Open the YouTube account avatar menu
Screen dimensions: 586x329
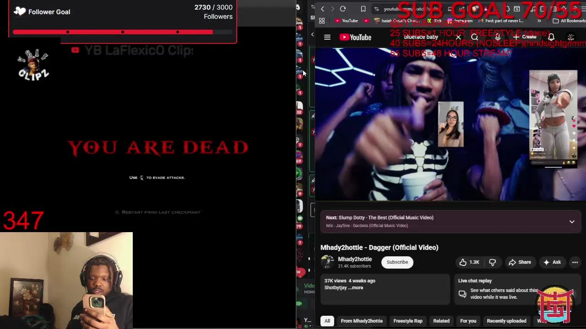pos(571,37)
